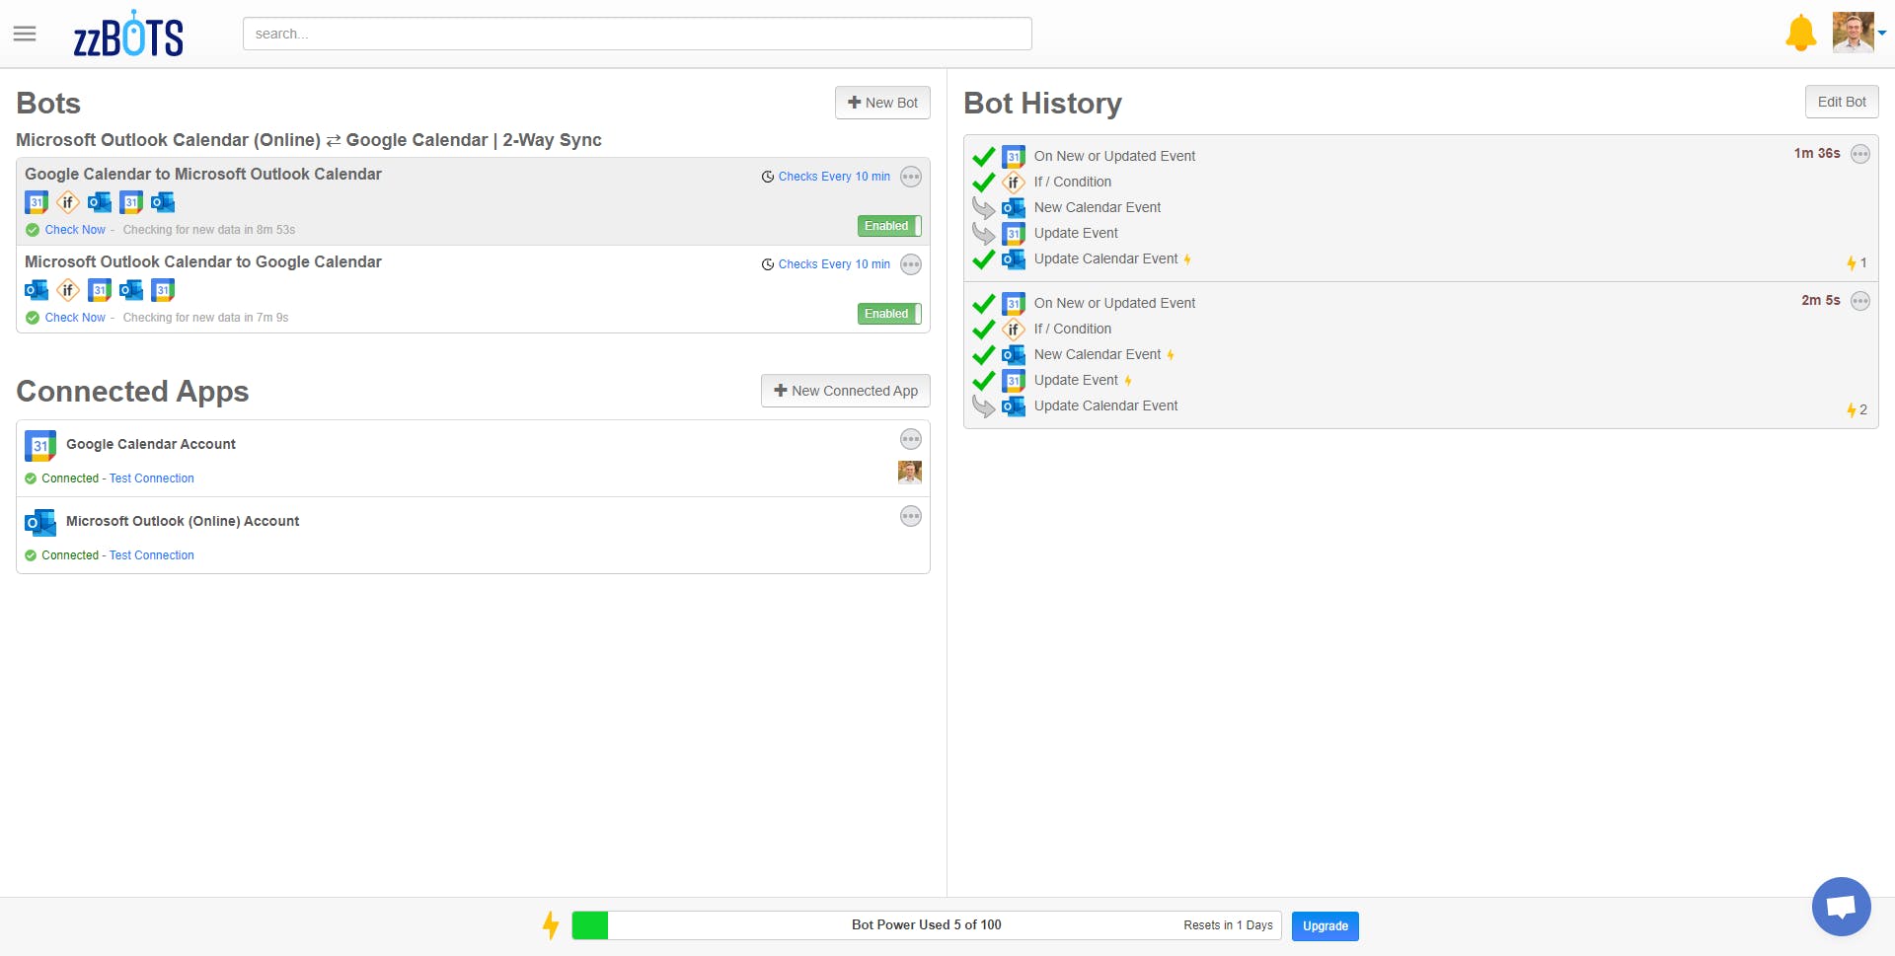Click the green connected check on Google Calendar Account
Screen dimensions: 1895x956
click(31, 478)
